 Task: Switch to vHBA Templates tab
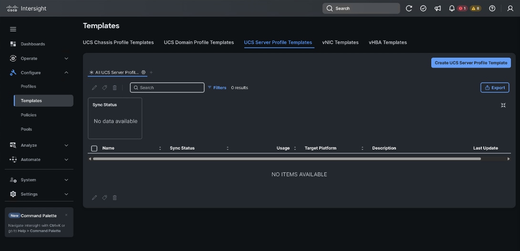point(388,42)
